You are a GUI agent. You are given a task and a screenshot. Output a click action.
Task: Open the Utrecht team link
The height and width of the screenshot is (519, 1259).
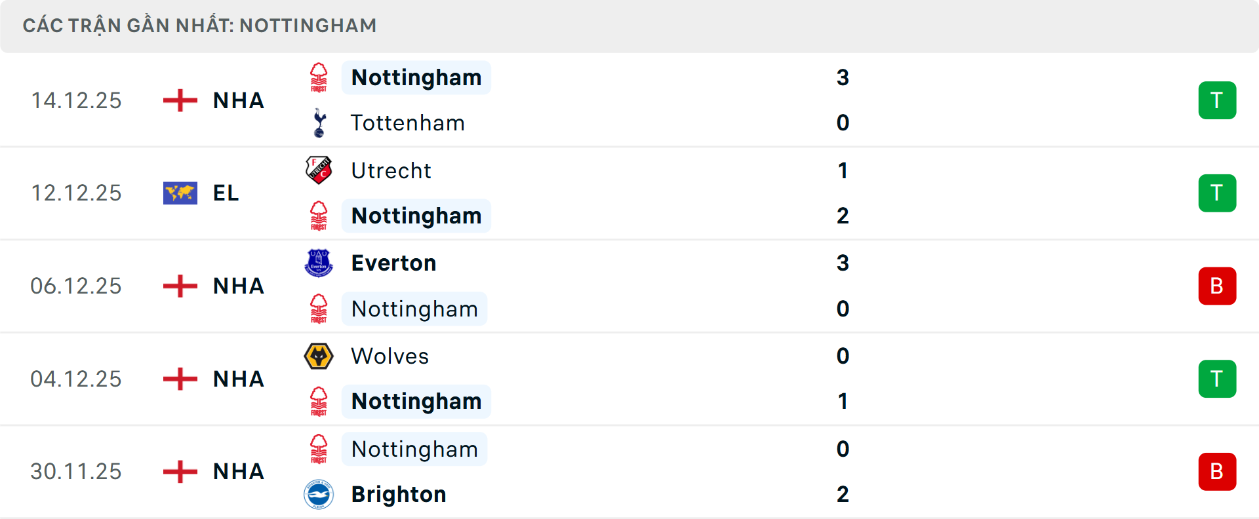coord(391,170)
